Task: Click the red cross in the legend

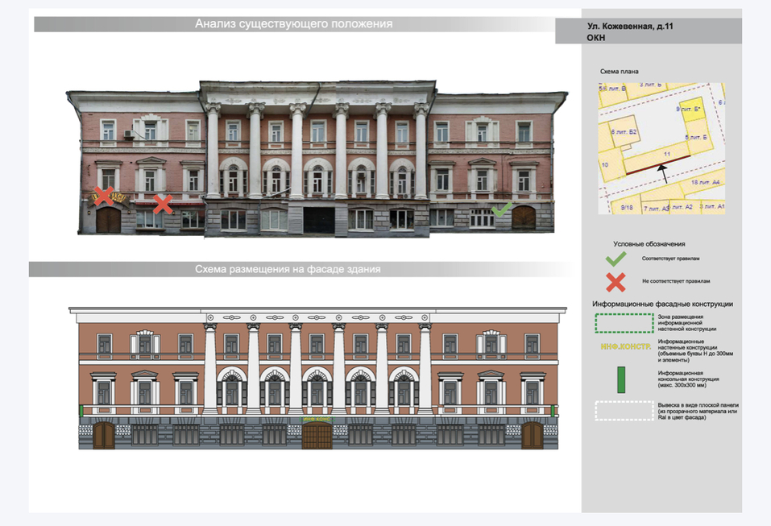Action: pos(616,282)
